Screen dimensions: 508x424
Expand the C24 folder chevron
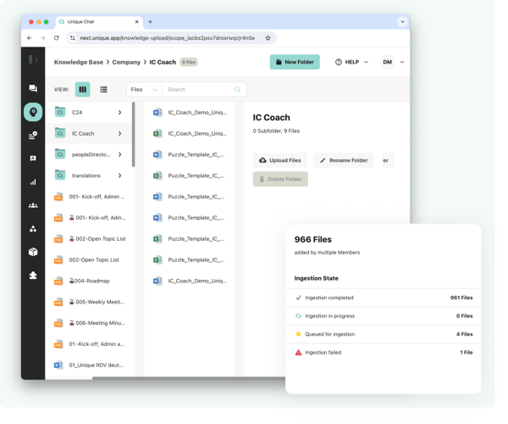(x=119, y=112)
